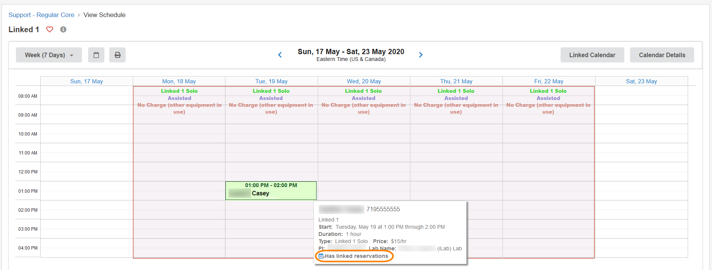Viewport: 712px width, 270px height.
Task: Select the Thu, 21 May header
Action: [456, 81]
